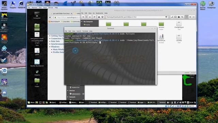Go back in the Nemo file manager
The image size is (218, 123).
click(83, 17)
